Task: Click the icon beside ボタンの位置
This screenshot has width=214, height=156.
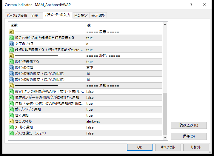Action: (x=11, y=68)
